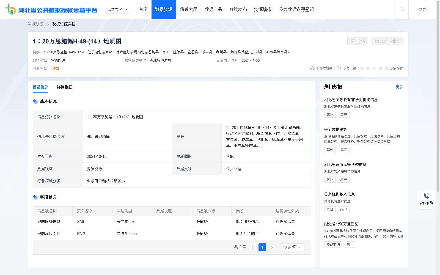
Task: Click 资源能源 tag under 湖北省1:50万地质图
Action: (x=333, y=244)
